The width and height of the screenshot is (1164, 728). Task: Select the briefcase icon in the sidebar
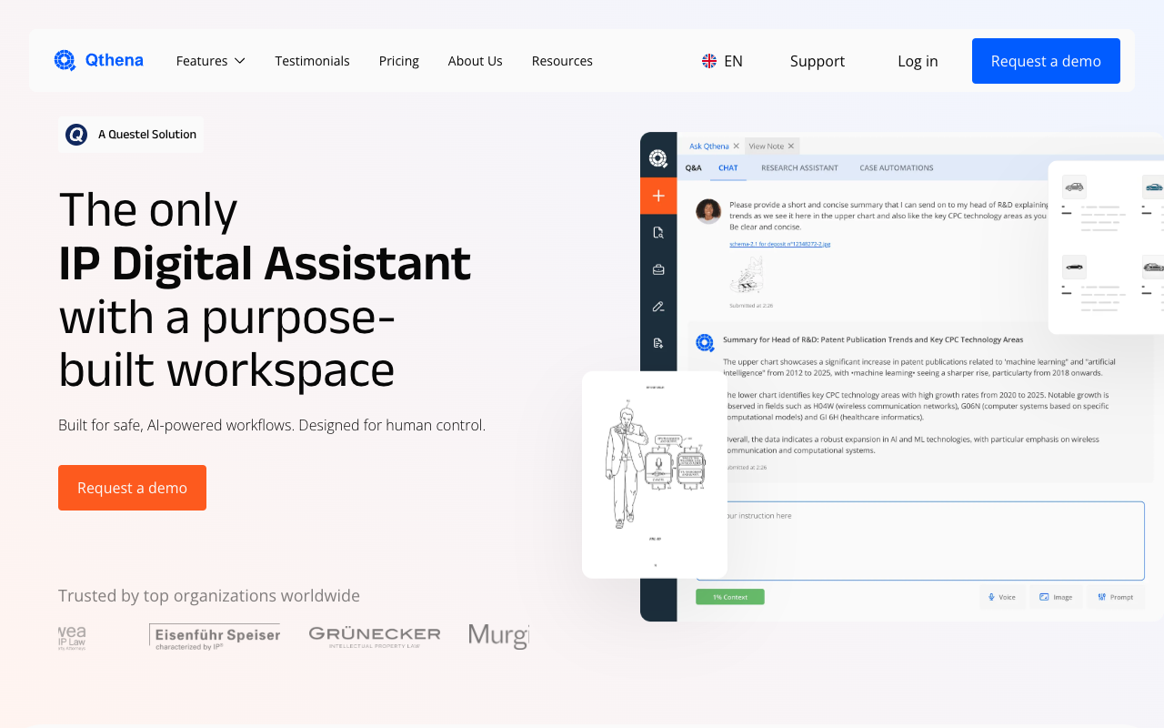pos(658,269)
